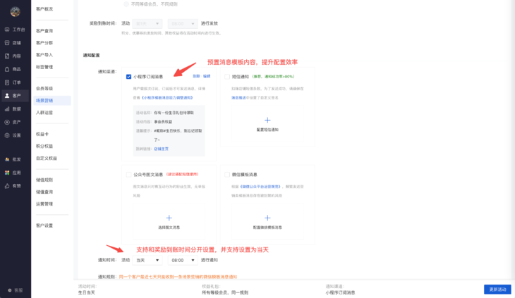Go to 客户概况 in submenu
Viewport: 515px width, 298px height.
coord(44,9)
